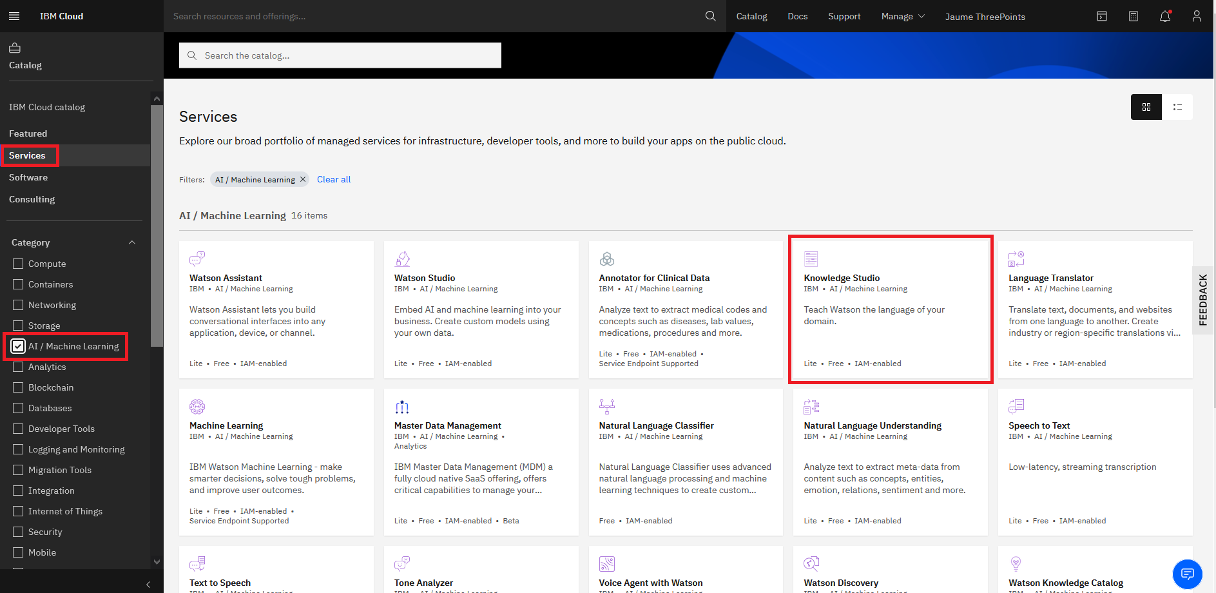The image size is (1216, 593).
Task: Check the Logging and Monitoring checkbox
Action: (x=18, y=449)
